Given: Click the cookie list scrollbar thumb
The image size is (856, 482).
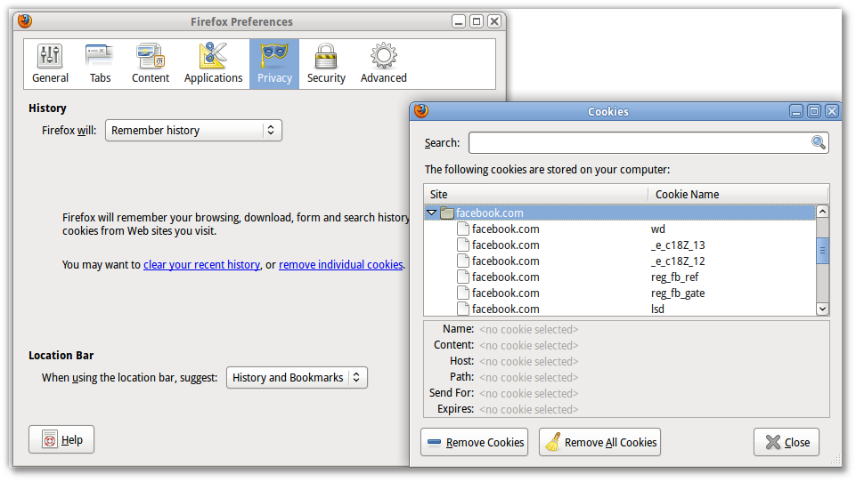Looking at the screenshot, I should (x=823, y=251).
